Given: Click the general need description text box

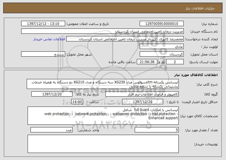Looking at the screenshot, I should [x=103, y=84].
